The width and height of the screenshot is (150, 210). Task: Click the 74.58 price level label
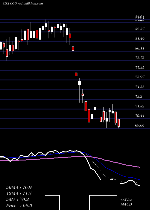click(x=140, y=87)
